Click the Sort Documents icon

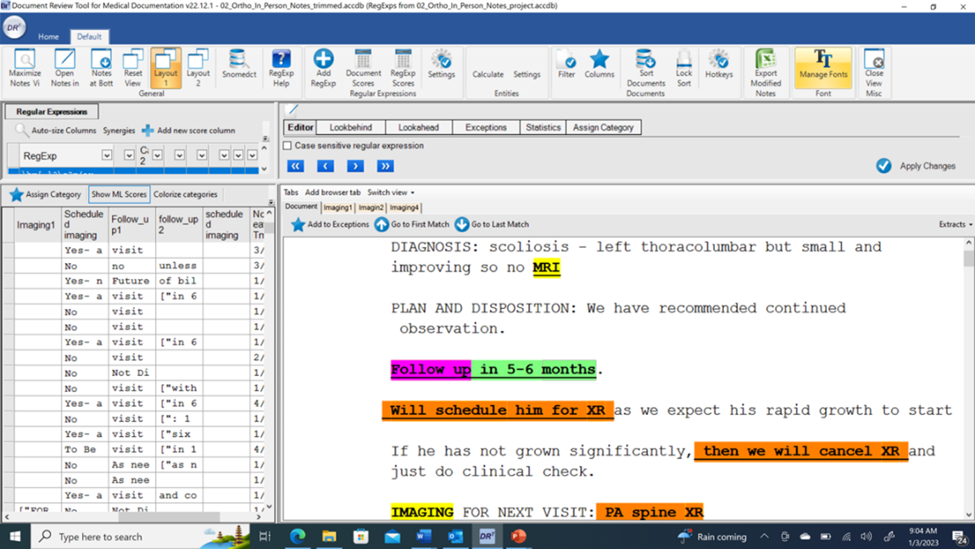tap(645, 59)
